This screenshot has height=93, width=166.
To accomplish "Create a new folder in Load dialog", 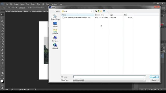I will [101, 11].
